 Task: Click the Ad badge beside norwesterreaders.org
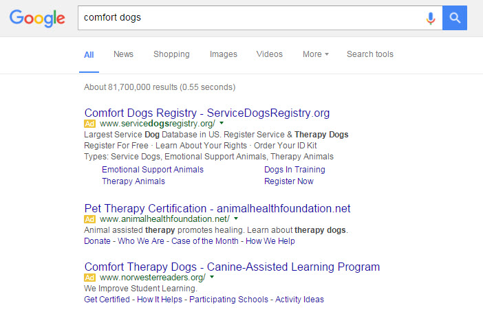[x=89, y=278]
